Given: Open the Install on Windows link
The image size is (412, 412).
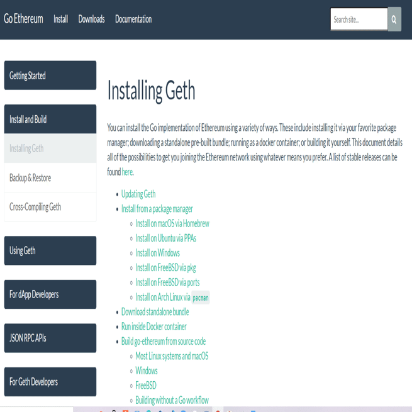Looking at the screenshot, I should tap(158, 253).
